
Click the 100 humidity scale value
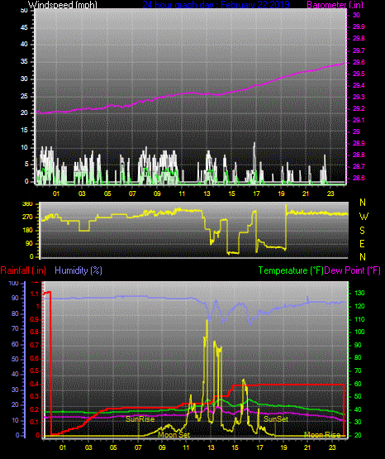coord(14,283)
